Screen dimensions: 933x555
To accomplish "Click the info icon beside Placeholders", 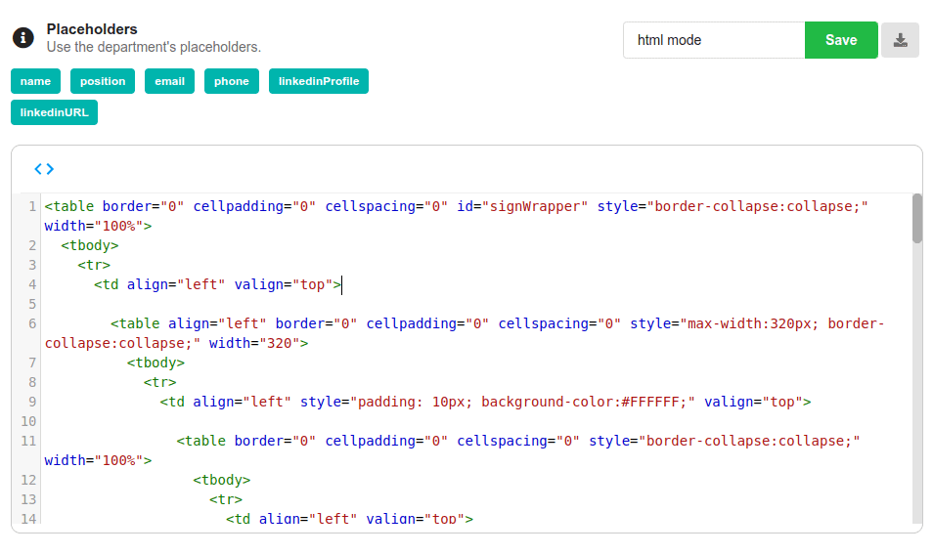I will click(23, 38).
